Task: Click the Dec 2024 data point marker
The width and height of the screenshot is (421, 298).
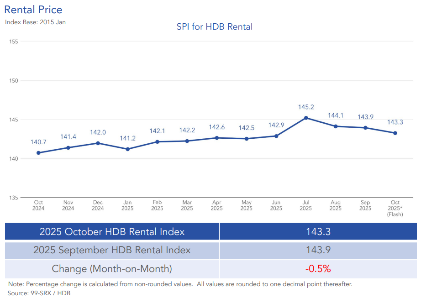Action: point(98,143)
